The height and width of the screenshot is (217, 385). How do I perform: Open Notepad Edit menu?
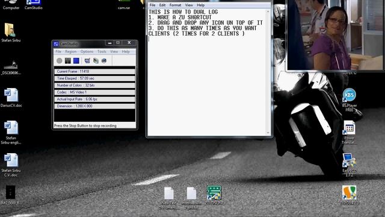click(162, 5)
